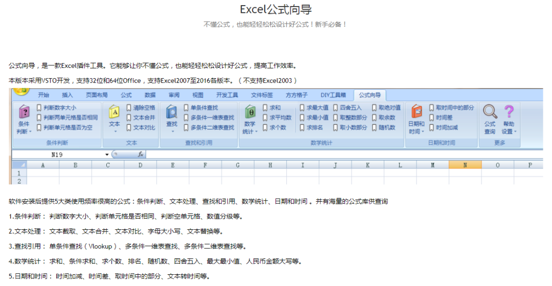Select 判断两单元格是否相同 command
Image resolution: width=552 pixels, height=286 pixels.
coord(67,117)
